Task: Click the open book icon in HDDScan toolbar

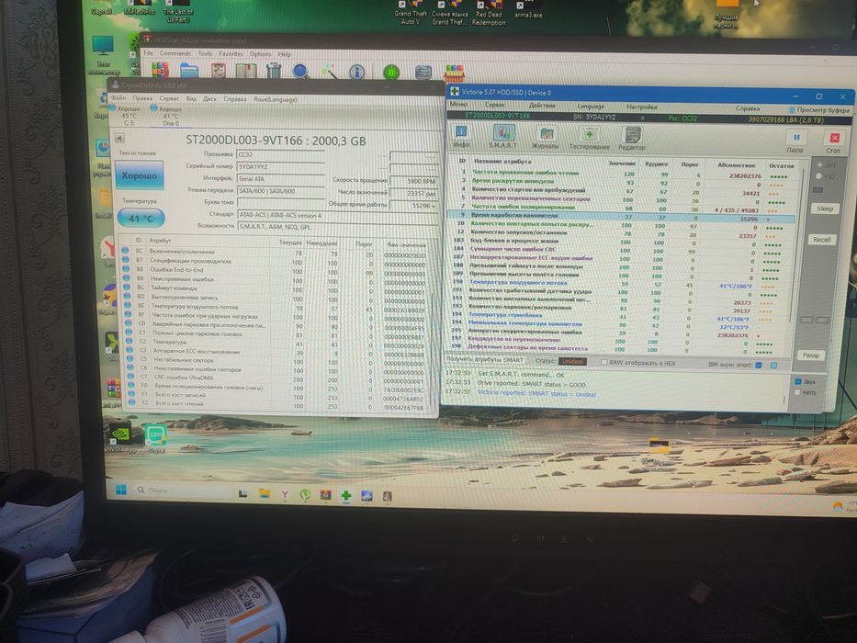Action: pos(246,71)
